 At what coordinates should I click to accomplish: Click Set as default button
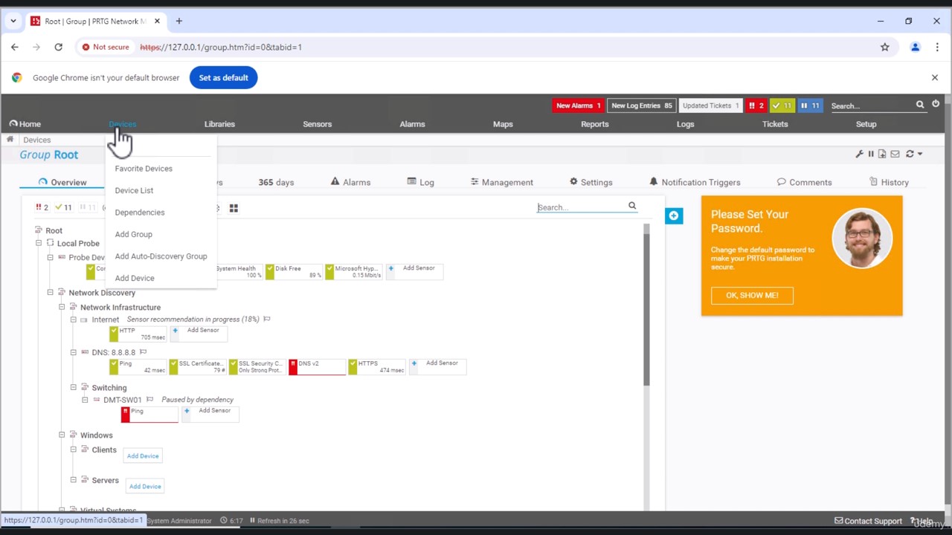[223, 77]
